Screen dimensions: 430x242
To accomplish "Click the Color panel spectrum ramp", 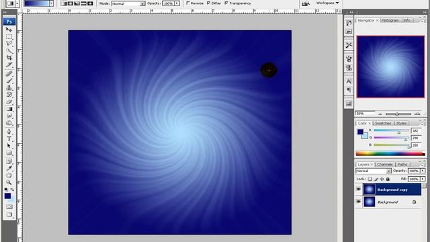I will 390,154.
